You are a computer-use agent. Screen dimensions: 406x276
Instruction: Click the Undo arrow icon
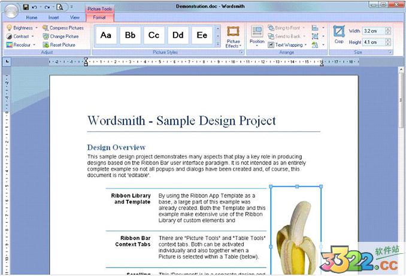click(x=34, y=7)
